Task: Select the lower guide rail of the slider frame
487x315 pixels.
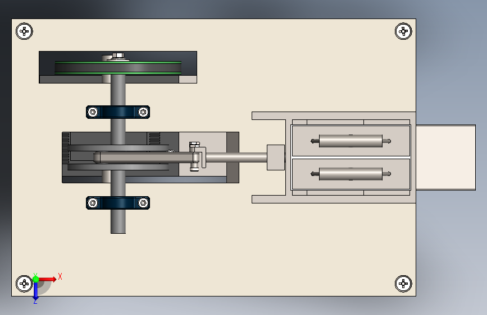Action: pyautogui.click(x=334, y=200)
